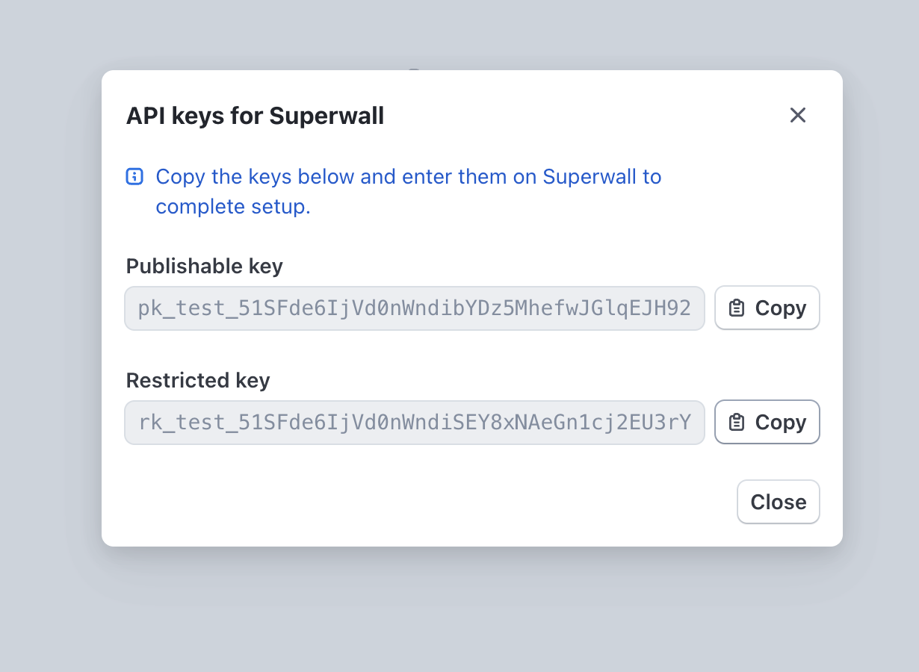
Task: Click the "Publishable key" label
Action: tap(204, 267)
